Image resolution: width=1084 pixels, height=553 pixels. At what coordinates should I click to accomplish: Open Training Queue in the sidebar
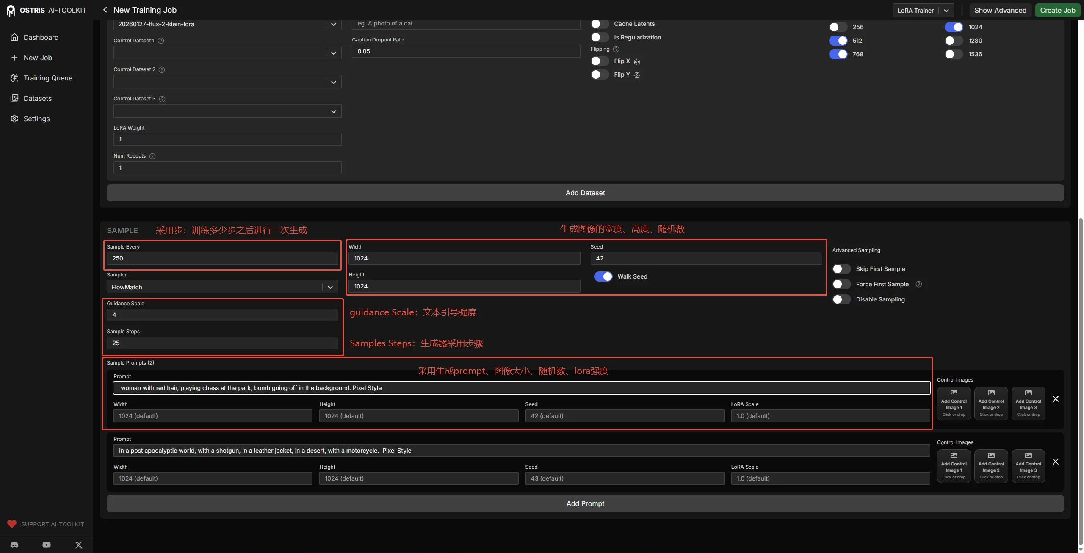pyautogui.click(x=48, y=78)
